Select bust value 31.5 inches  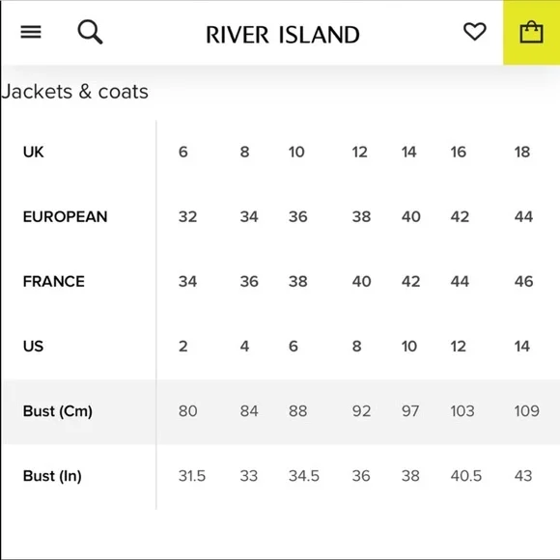(x=192, y=476)
